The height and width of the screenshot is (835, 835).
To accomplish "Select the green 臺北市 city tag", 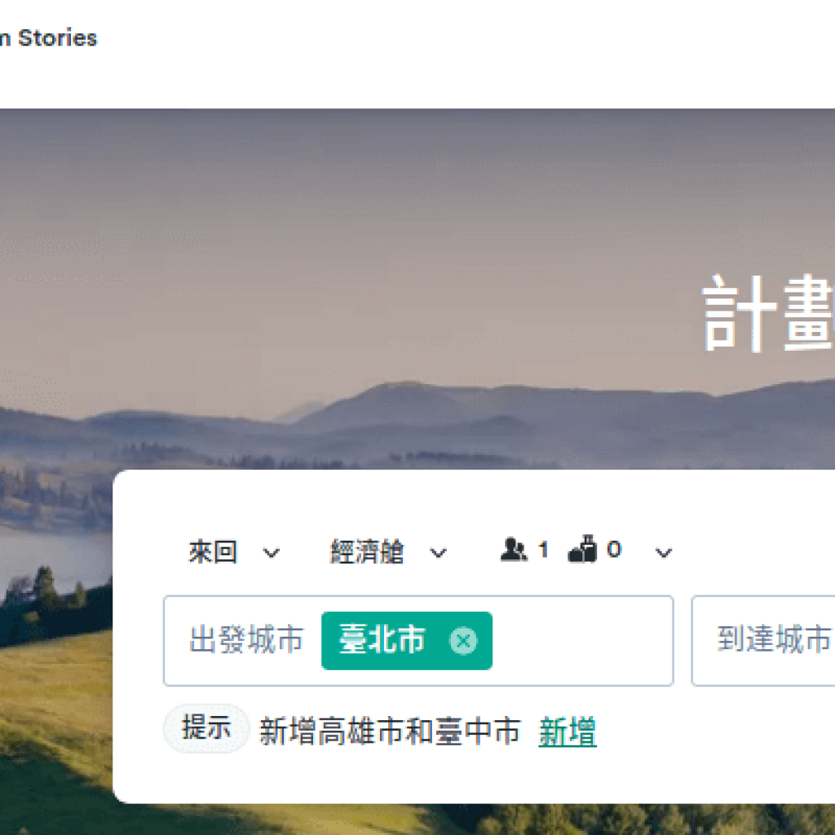I will (x=407, y=641).
